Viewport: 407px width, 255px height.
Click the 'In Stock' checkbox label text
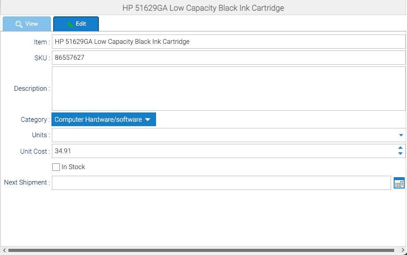click(73, 167)
